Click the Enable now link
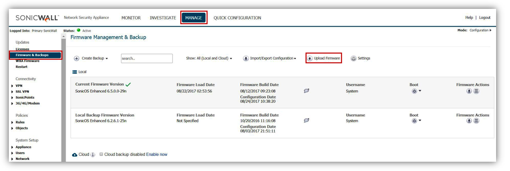 click(x=157, y=155)
